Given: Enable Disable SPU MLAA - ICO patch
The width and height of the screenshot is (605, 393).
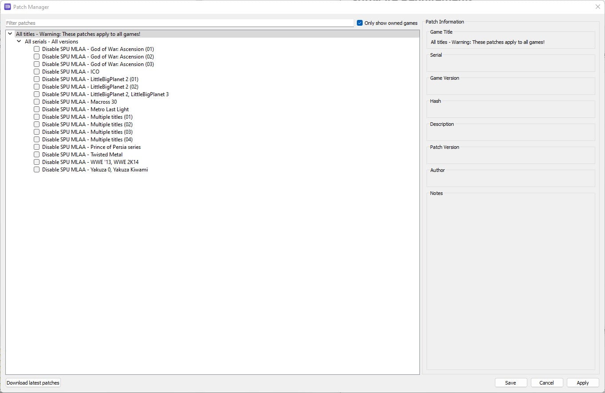Looking at the screenshot, I should 37,72.
